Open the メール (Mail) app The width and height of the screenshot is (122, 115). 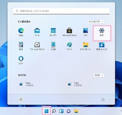[37, 32]
